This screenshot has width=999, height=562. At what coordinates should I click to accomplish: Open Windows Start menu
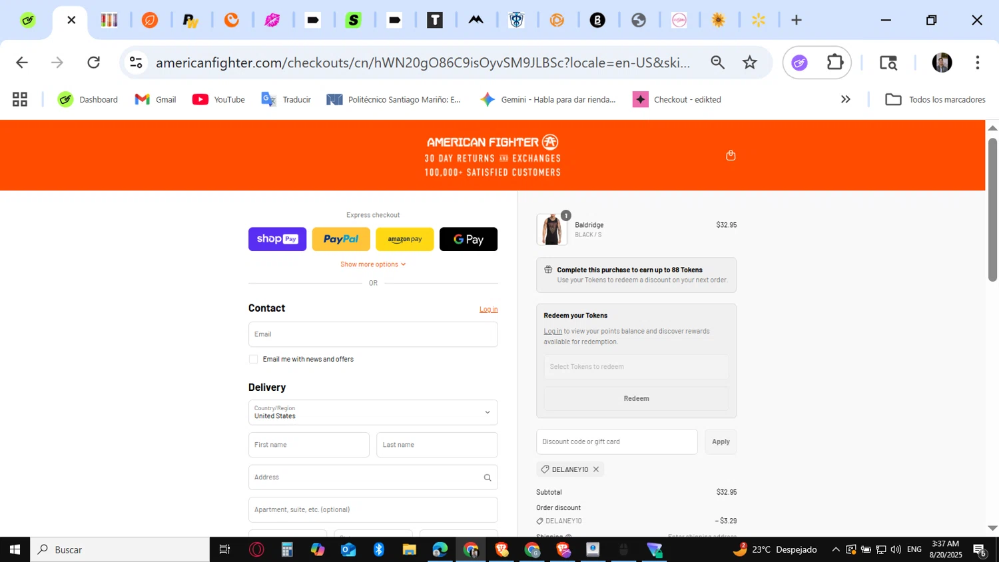[15, 549]
